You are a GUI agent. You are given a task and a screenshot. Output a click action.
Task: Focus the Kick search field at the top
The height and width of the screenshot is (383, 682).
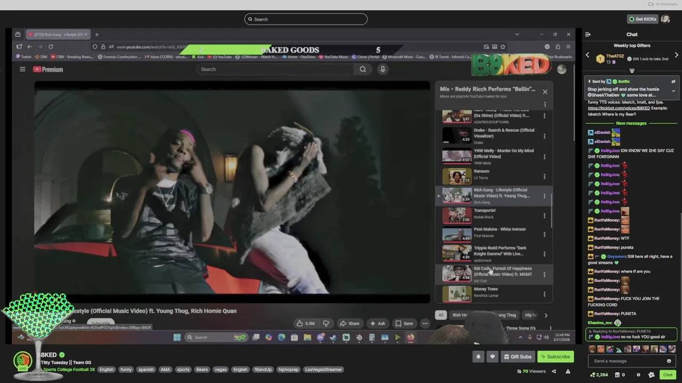click(306, 19)
